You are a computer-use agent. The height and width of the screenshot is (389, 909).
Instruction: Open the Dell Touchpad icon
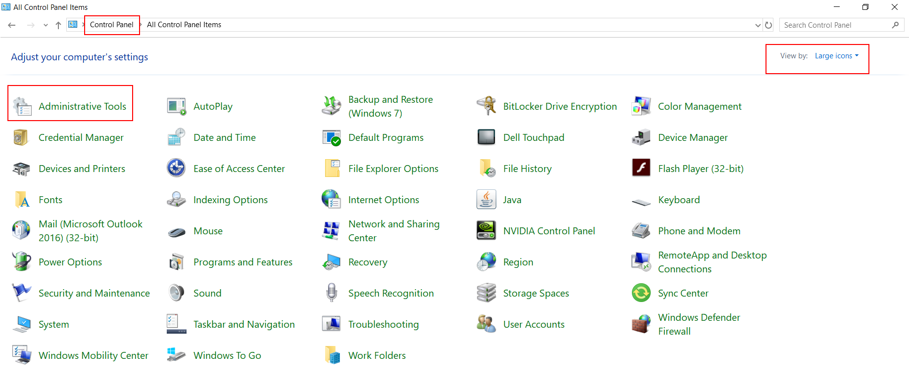486,137
